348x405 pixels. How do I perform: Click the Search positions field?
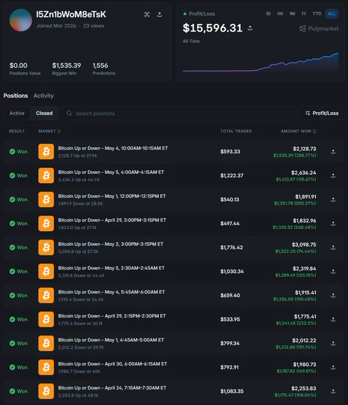(179, 113)
